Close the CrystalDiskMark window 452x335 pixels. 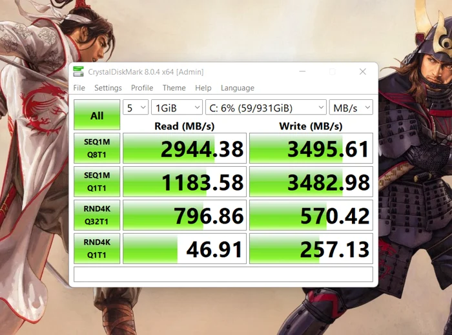point(363,72)
